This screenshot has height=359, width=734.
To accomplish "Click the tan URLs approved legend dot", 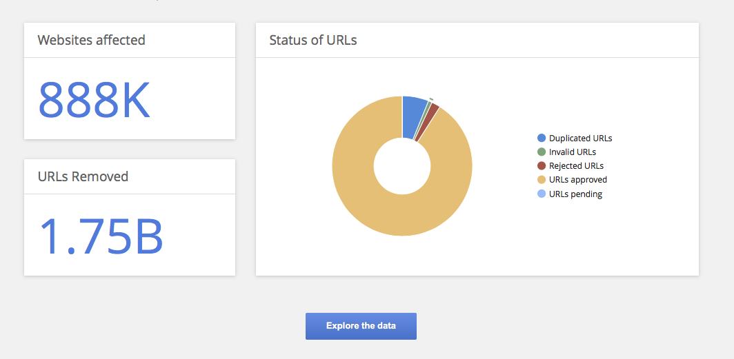I will [x=542, y=180].
